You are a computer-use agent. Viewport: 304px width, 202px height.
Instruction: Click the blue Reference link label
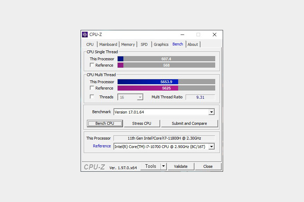[102, 146]
